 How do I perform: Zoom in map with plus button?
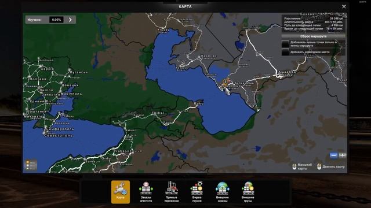pos(343,155)
